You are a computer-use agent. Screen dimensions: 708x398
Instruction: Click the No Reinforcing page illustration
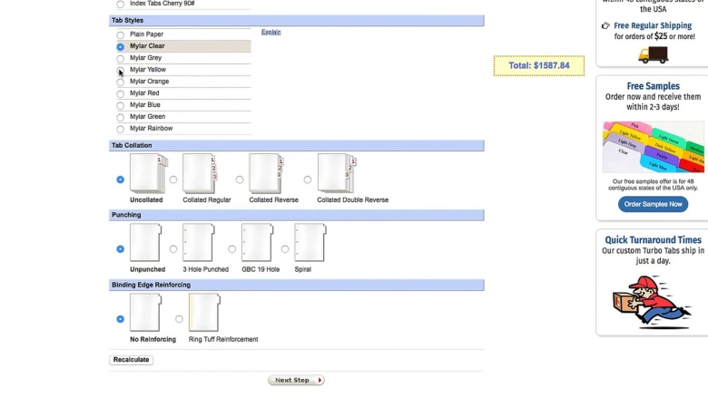pyautogui.click(x=145, y=313)
